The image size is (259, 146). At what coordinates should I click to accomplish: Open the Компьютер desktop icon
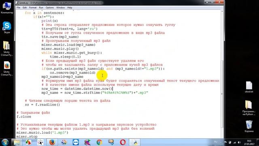tap(7, 8)
